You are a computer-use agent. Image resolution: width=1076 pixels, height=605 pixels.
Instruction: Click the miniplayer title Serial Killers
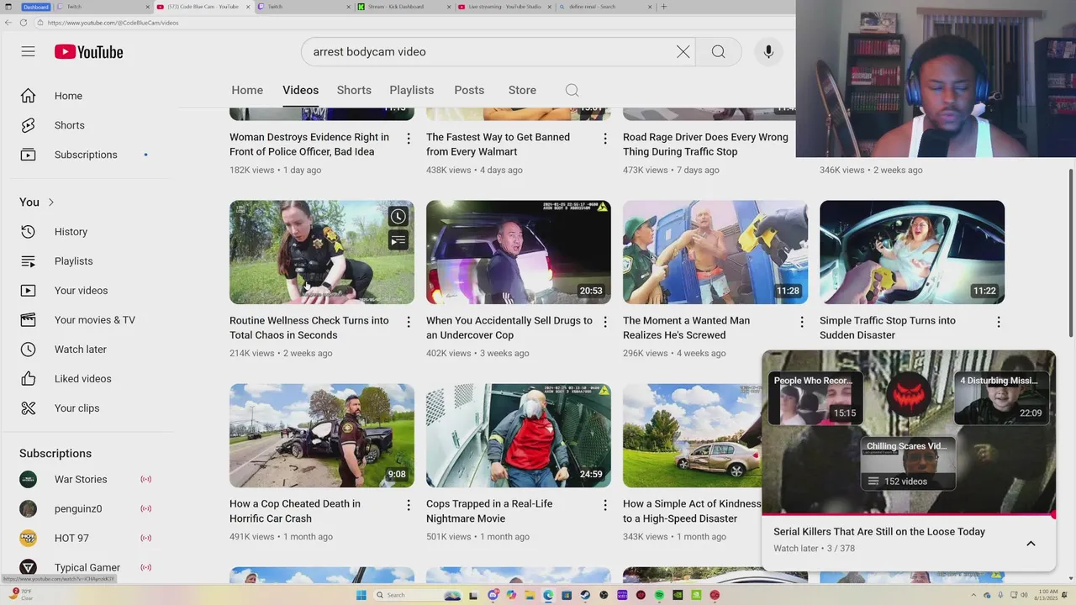pos(879,532)
